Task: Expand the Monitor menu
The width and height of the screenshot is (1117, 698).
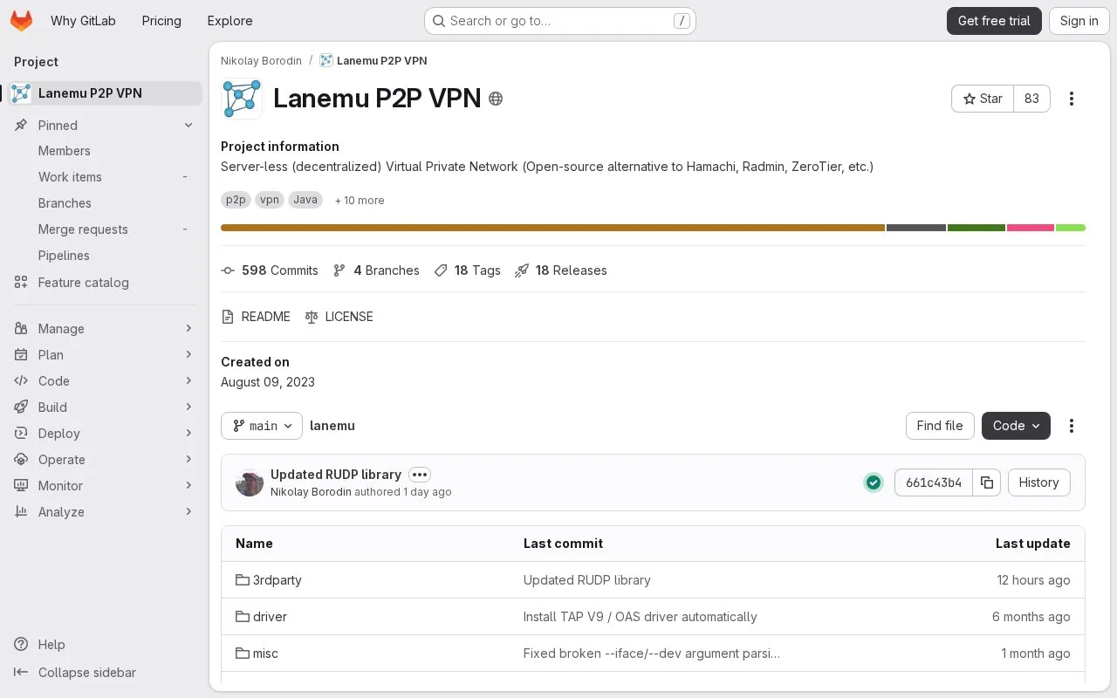Action: pos(105,486)
